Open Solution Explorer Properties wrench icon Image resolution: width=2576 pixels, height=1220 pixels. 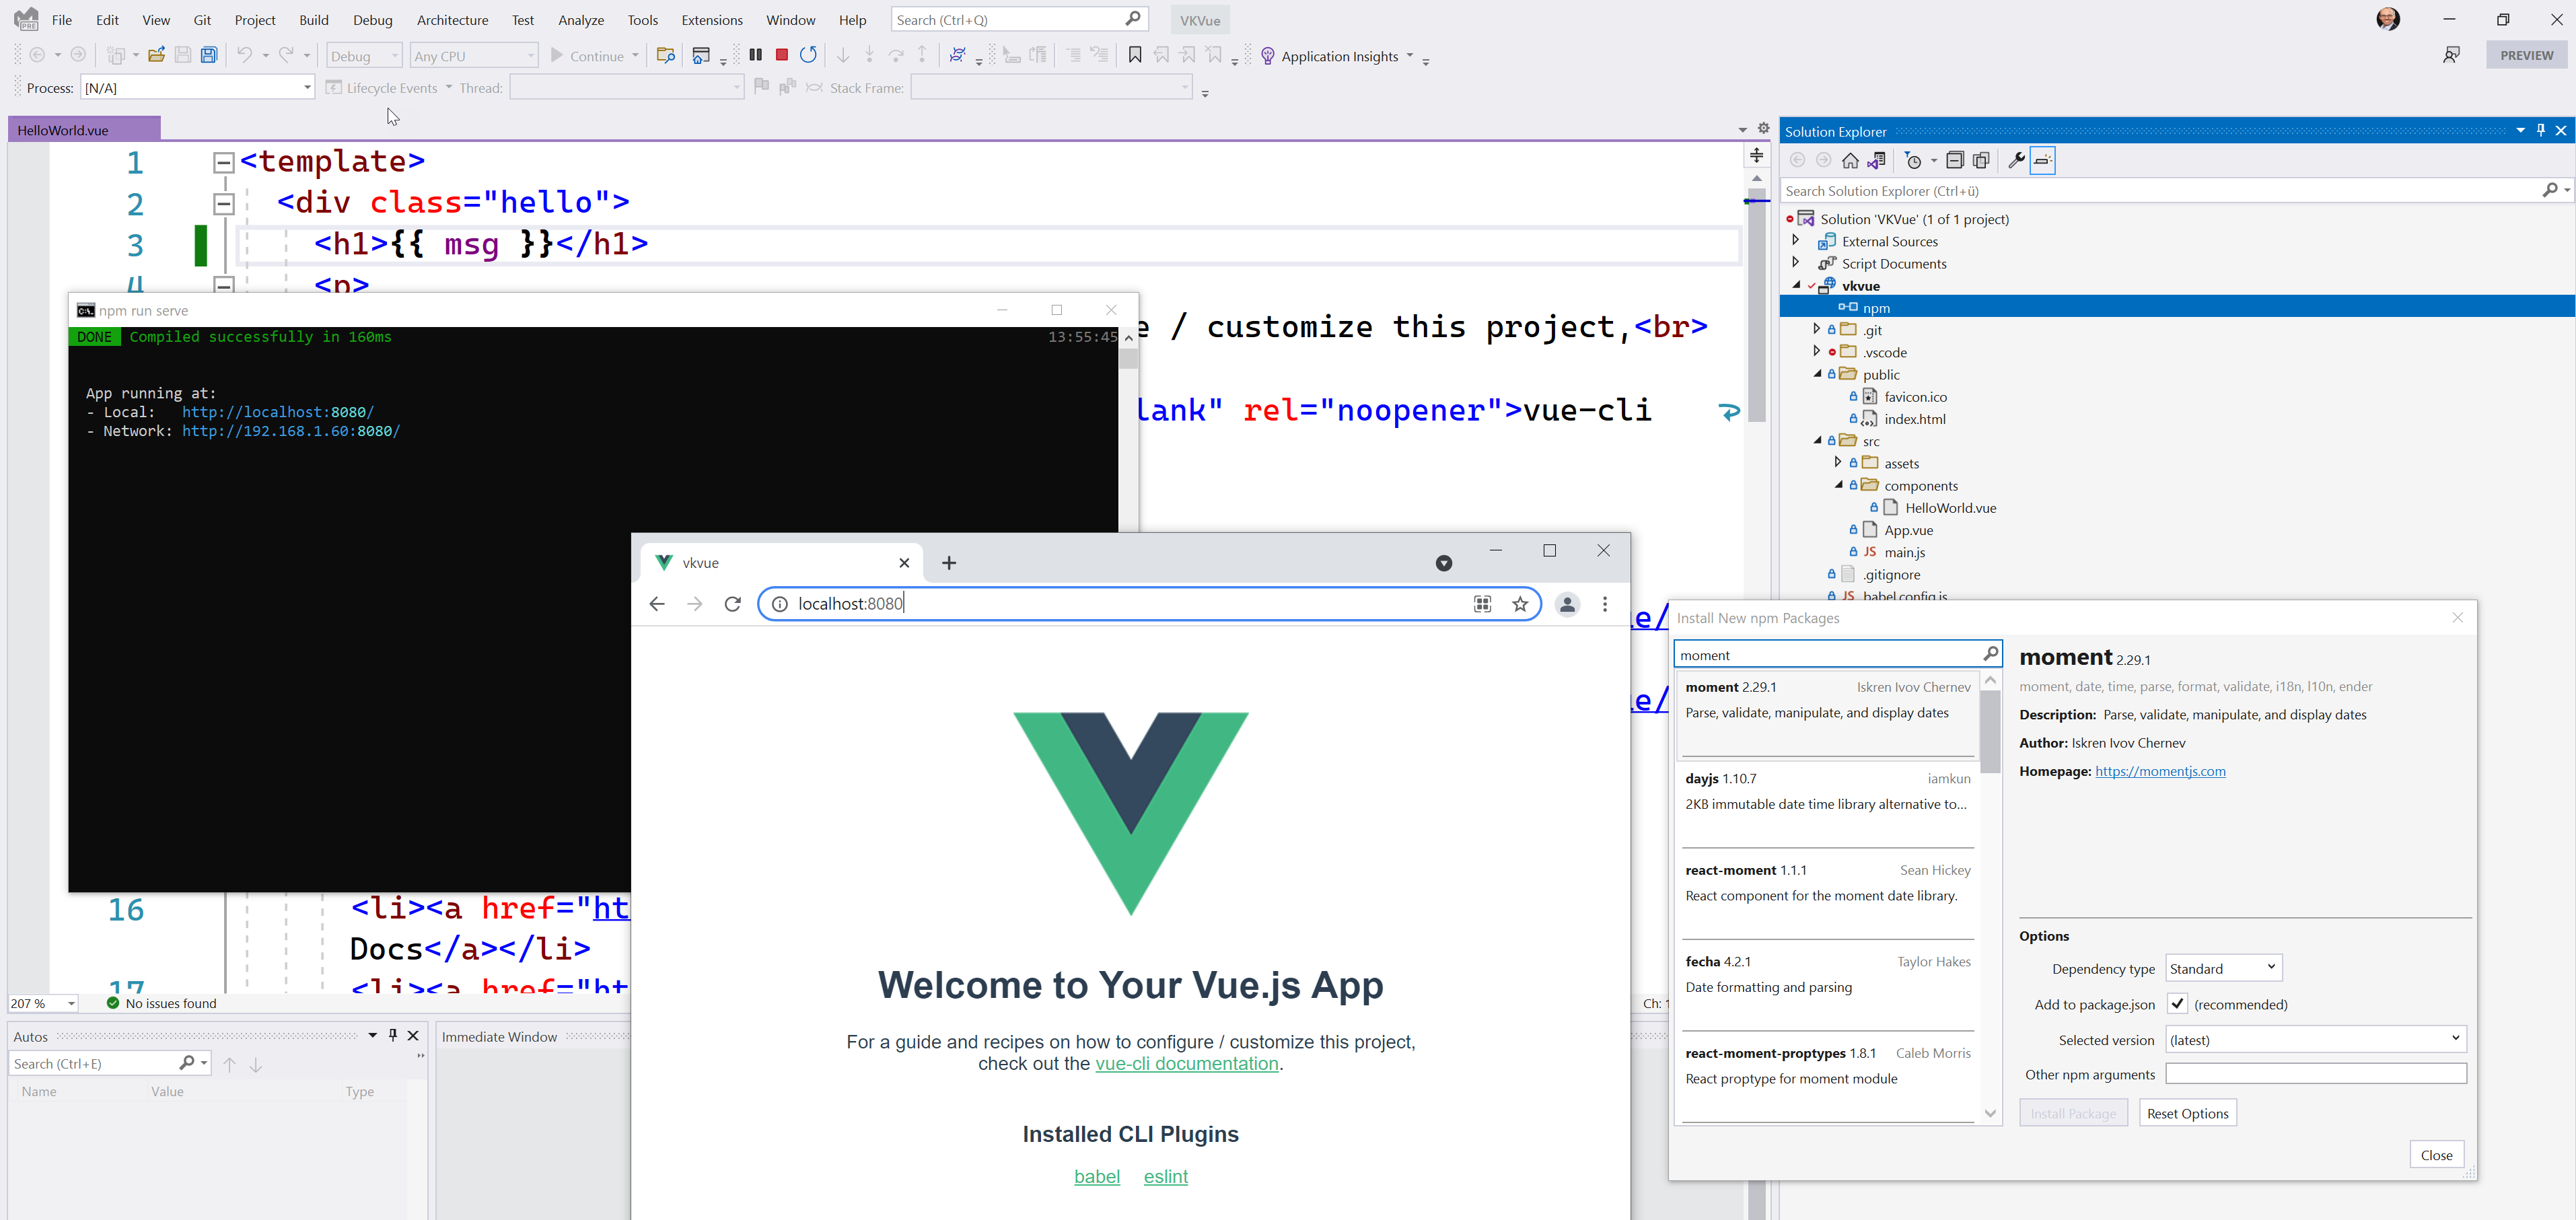click(x=2016, y=161)
